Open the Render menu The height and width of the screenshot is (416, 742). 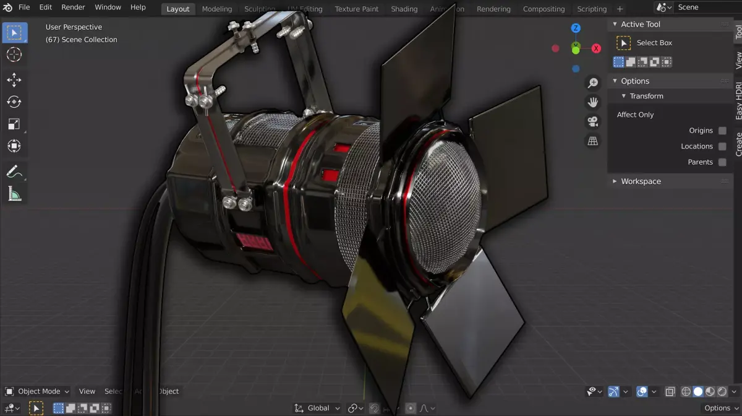click(x=72, y=7)
